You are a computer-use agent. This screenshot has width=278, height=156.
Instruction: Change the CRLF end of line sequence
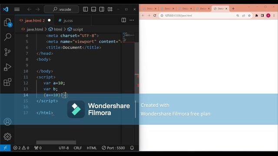coord(78,148)
